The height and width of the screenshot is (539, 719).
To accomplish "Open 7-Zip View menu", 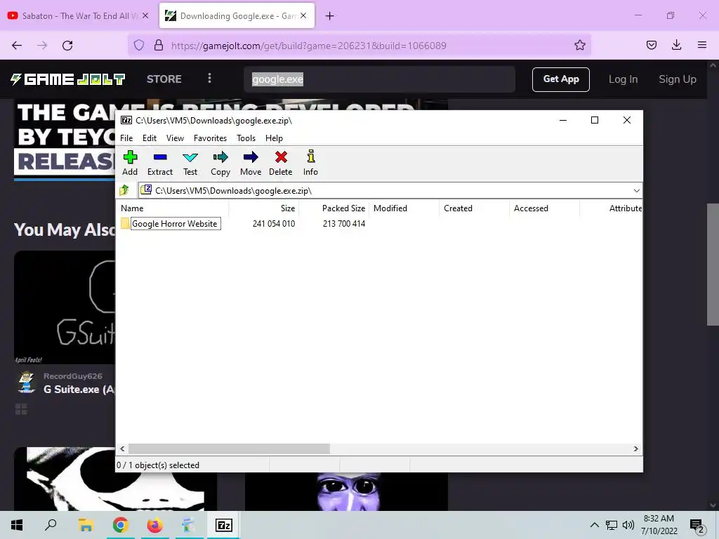I will pyautogui.click(x=175, y=138).
